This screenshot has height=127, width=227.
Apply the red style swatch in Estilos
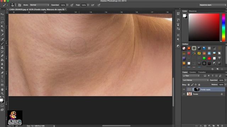[x=209, y=58]
